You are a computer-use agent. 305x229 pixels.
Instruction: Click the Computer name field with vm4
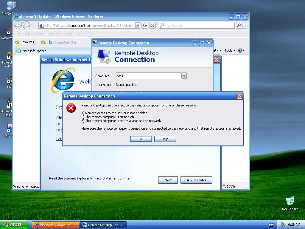[x=149, y=76]
